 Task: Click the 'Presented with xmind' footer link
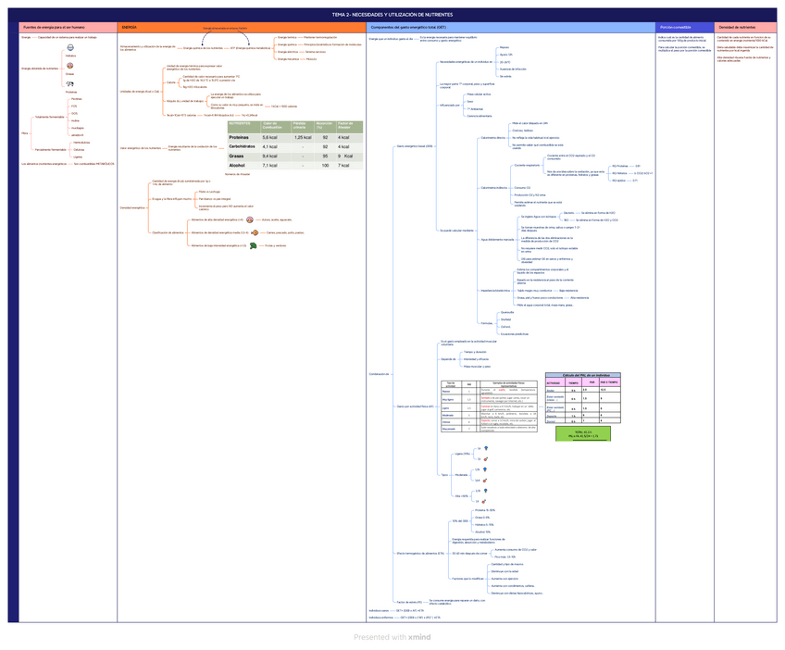click(392, 636)
